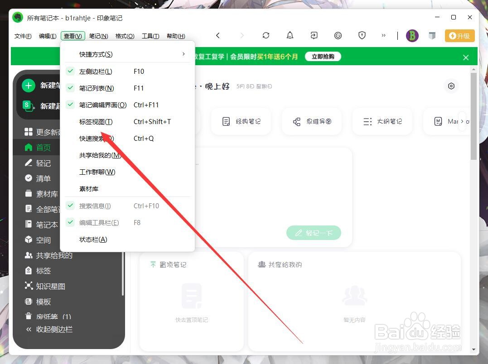This screenshot has width=488, height=364.
Task: Create a 经典笔记 classic note card
Action: coord(241,121)
